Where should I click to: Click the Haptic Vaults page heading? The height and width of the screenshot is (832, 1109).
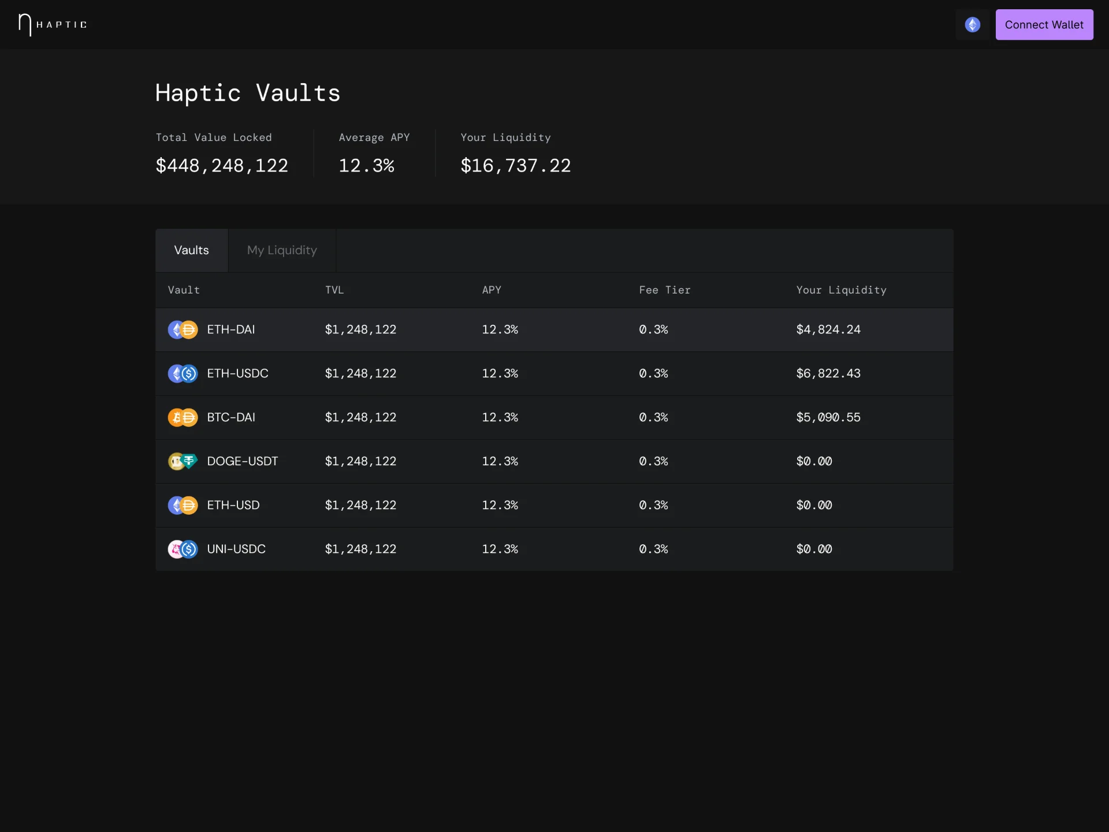tap(248, 93)
